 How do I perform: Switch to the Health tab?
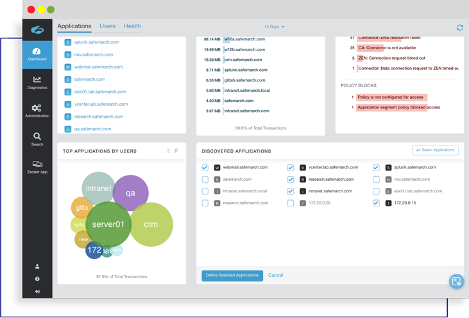click(132, 26)
